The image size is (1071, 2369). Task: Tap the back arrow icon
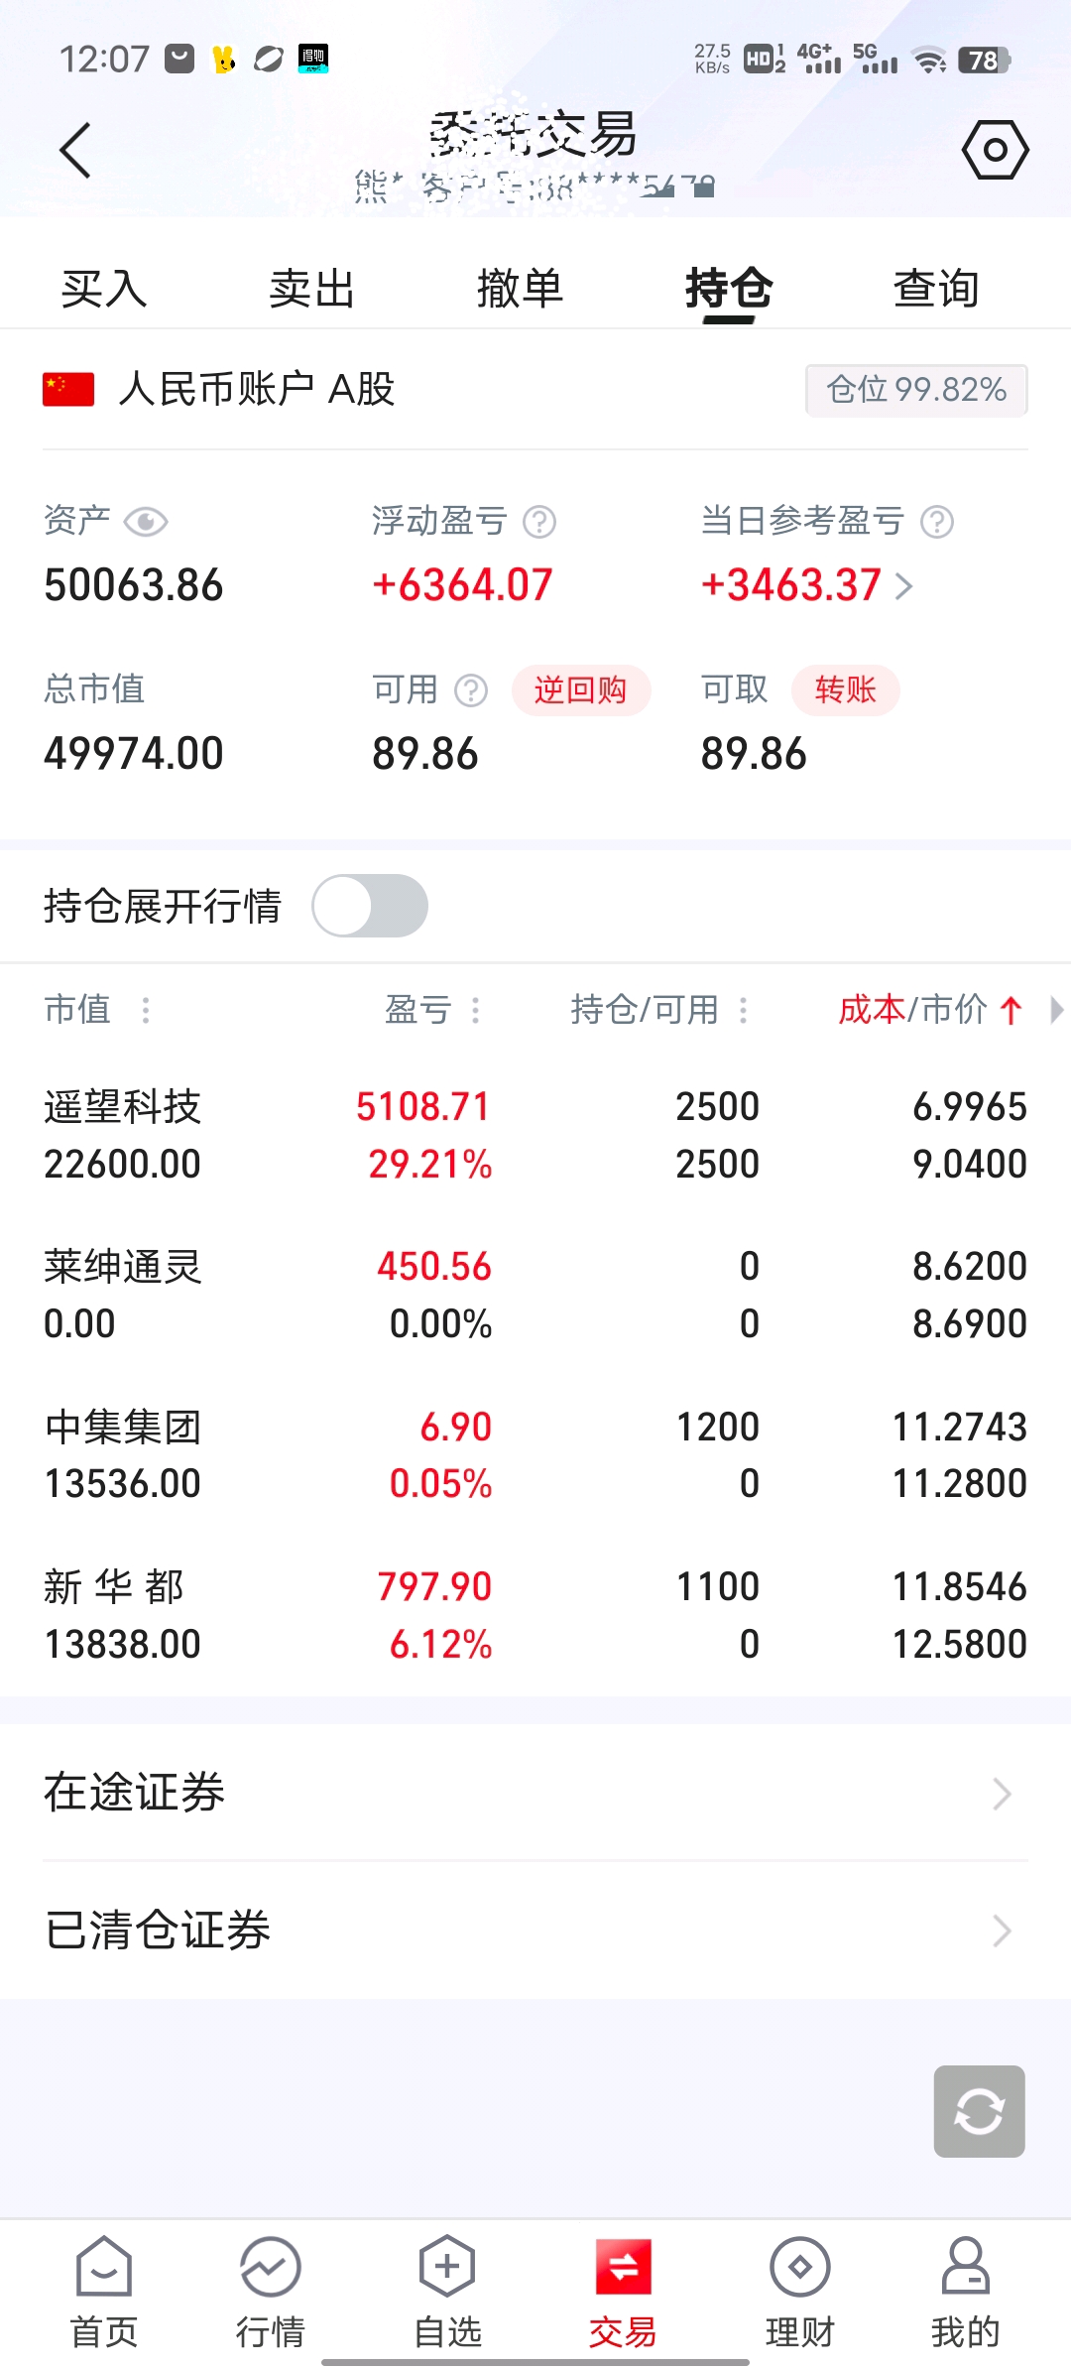75,151
